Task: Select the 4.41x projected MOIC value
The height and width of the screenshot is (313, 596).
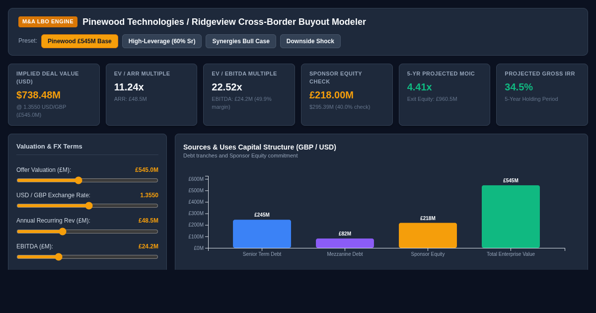Action: click(420, 87)
